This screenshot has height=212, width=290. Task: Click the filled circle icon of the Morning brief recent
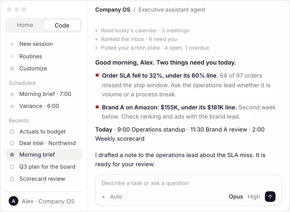click(12, 155)
